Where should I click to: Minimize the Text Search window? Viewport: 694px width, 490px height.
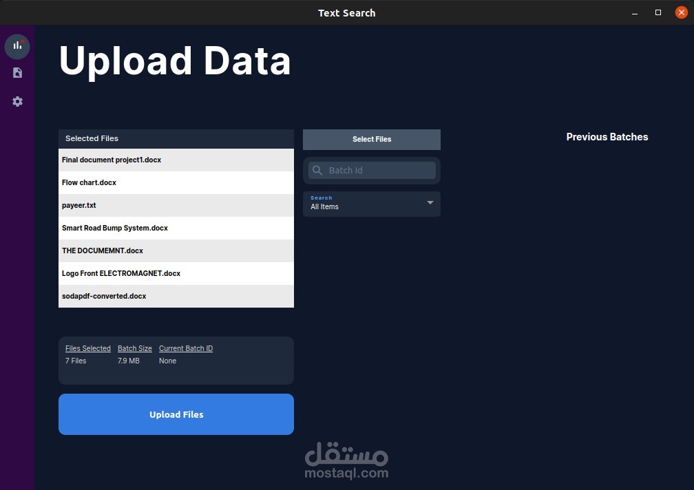(635, 13)
